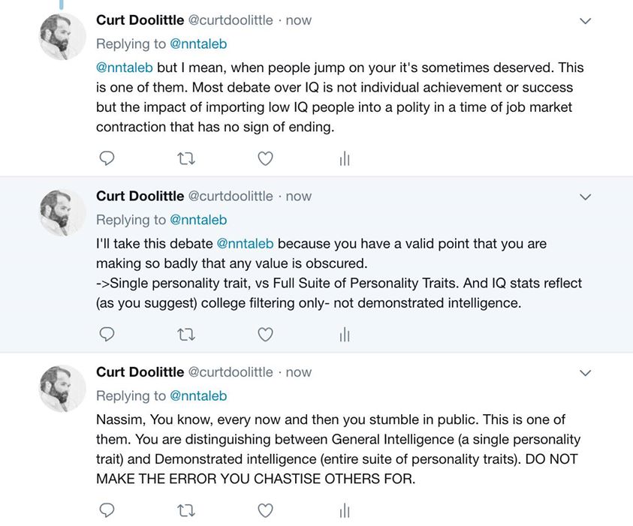This screenshot has width=633, height=526.
Task: View analytics of the middle tweet
Action: pyautogui.click(x=345, y=335)
